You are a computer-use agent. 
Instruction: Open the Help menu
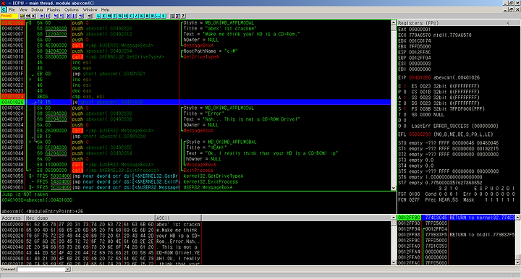106,9
